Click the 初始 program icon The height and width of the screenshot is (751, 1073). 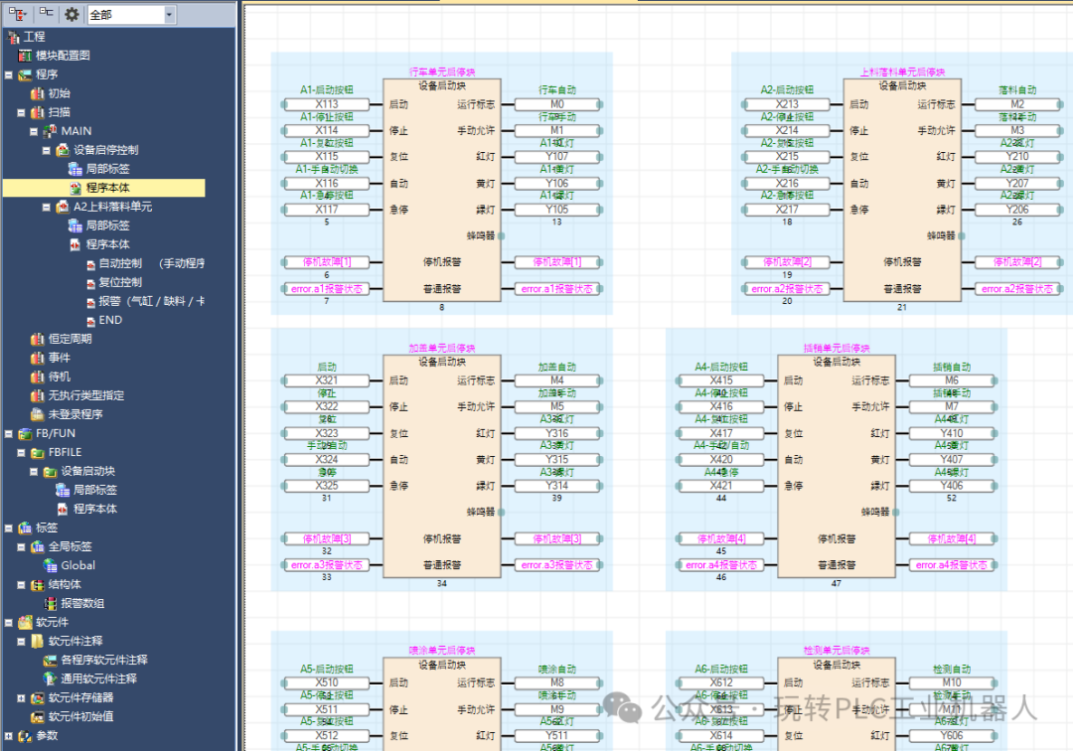coord(38,93)
